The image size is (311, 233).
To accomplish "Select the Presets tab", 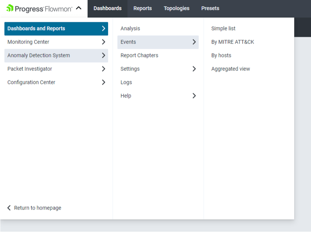I will click(210, 8).
